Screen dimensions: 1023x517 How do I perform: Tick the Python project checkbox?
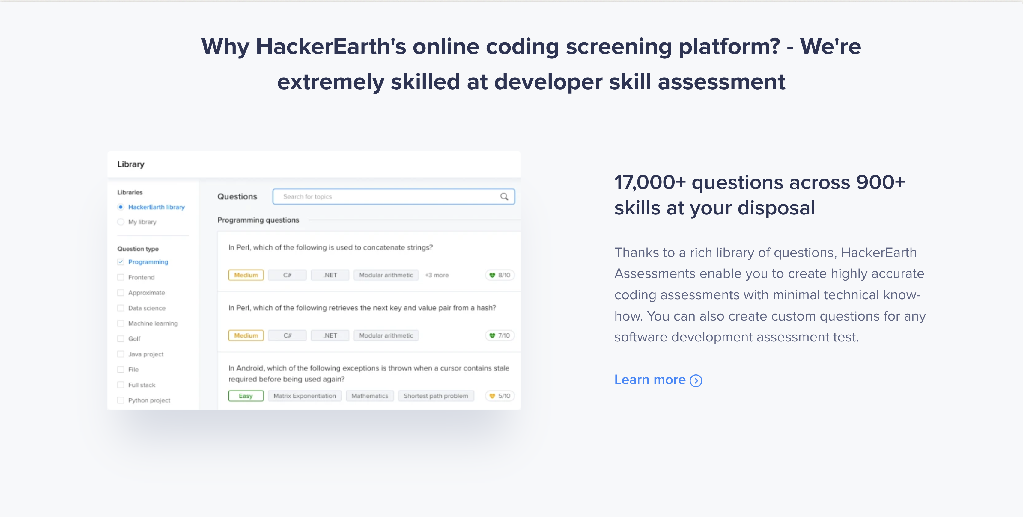[x=121, y=400]
